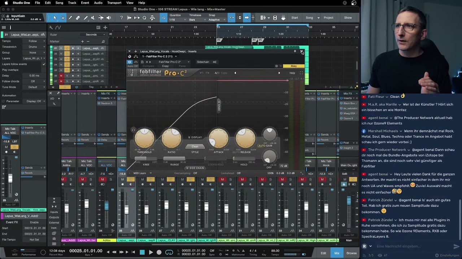The image size is (462, 259).
Task: Expand the DISPLAY section in Pro-C 2
Action: tap(195, 137)
